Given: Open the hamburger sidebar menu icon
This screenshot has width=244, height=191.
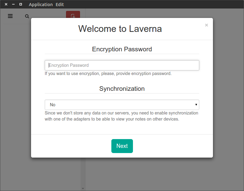Looking at the screenshot, I should point(10,16).
